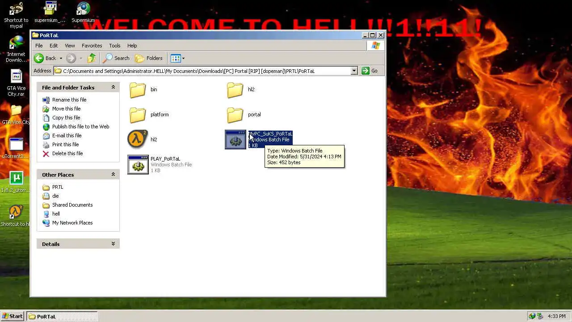Open the Edit menu
This screenshot has height=322, width=572.
(54, 46)
